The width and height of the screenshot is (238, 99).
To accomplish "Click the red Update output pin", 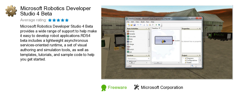I will 173,41.
